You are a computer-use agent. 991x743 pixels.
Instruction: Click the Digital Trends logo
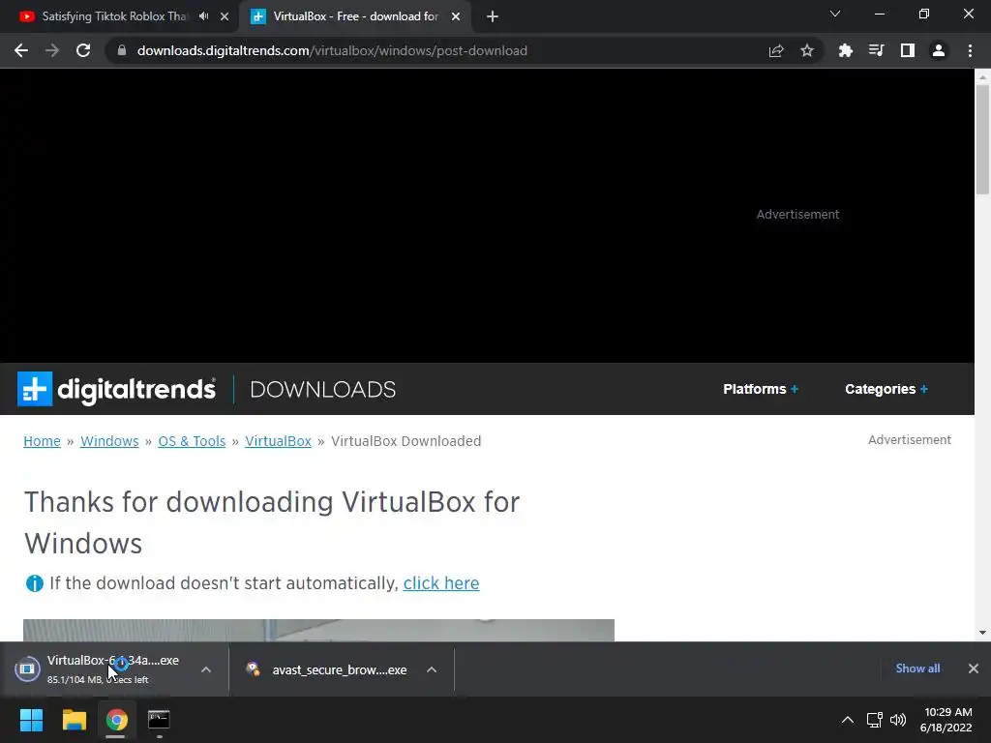click(x=116, y=389)
